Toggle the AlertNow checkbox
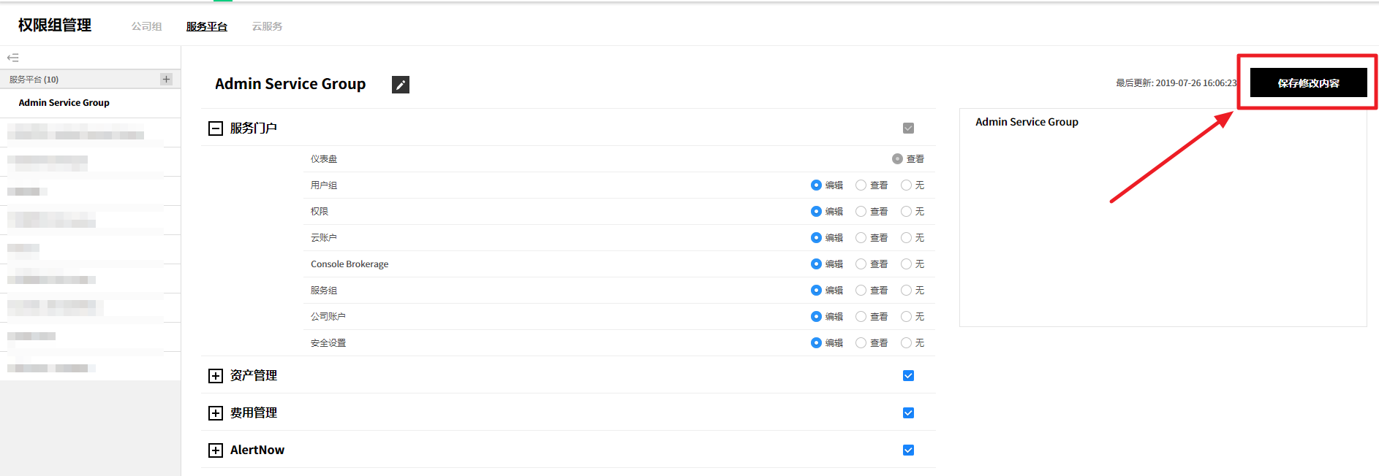The width and height of the screenshot is (1379, 476). coord(908,450)
